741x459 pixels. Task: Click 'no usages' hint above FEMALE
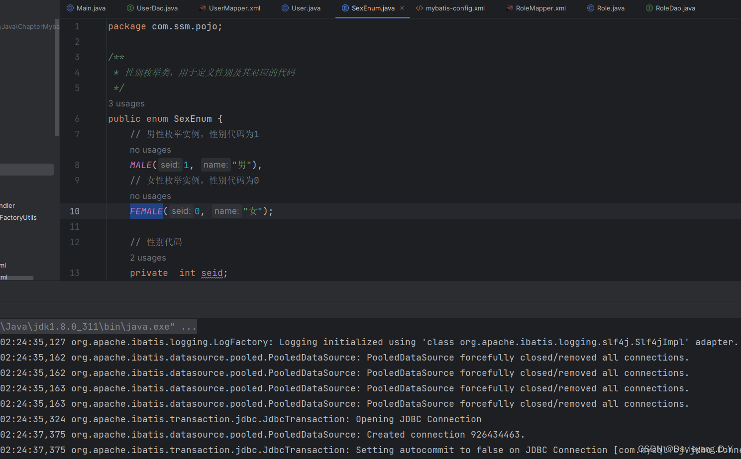tap(150, 196)
